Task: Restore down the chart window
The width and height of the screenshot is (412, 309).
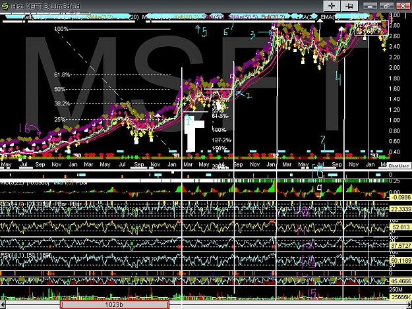Action: pos(386,6)
